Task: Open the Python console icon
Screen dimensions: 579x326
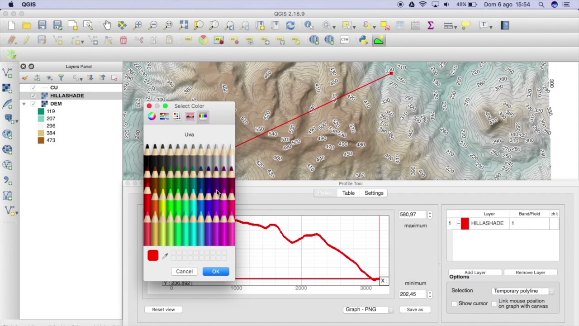Action: coord(363,40)
